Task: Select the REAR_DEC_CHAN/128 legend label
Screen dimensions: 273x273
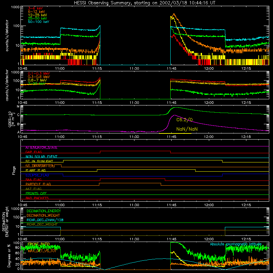Action: coord(45,220)
